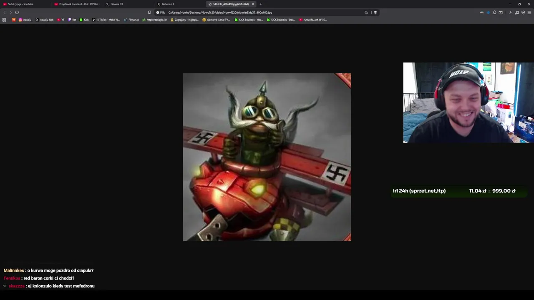Click the skazzza chat username
This screenshot has width=534, height=300.
pos(16,286)
